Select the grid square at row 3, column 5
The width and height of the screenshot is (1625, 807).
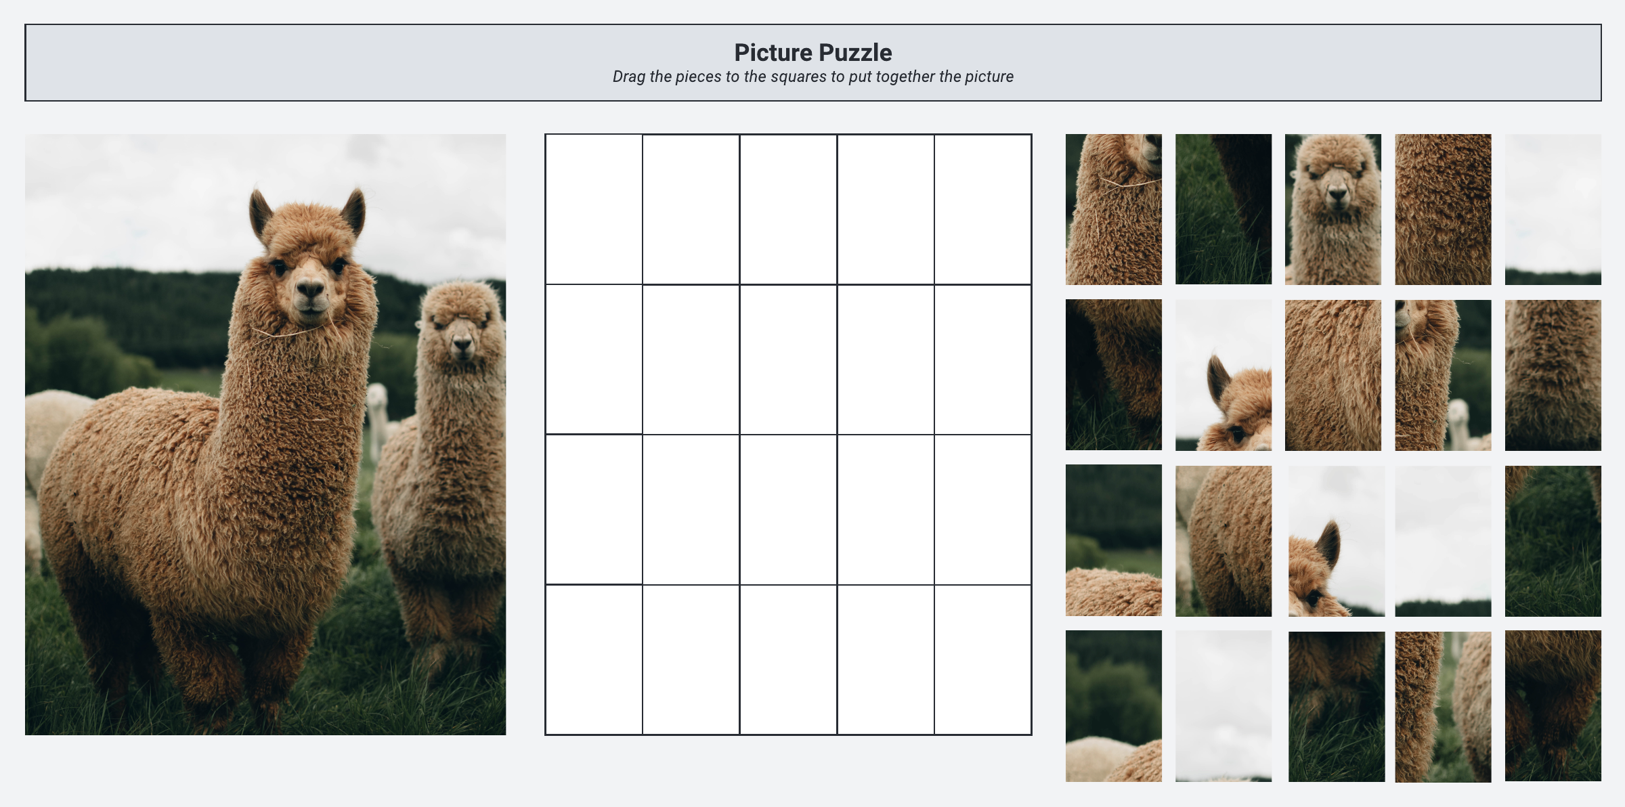pyautogui.click(x=983, y=510)
